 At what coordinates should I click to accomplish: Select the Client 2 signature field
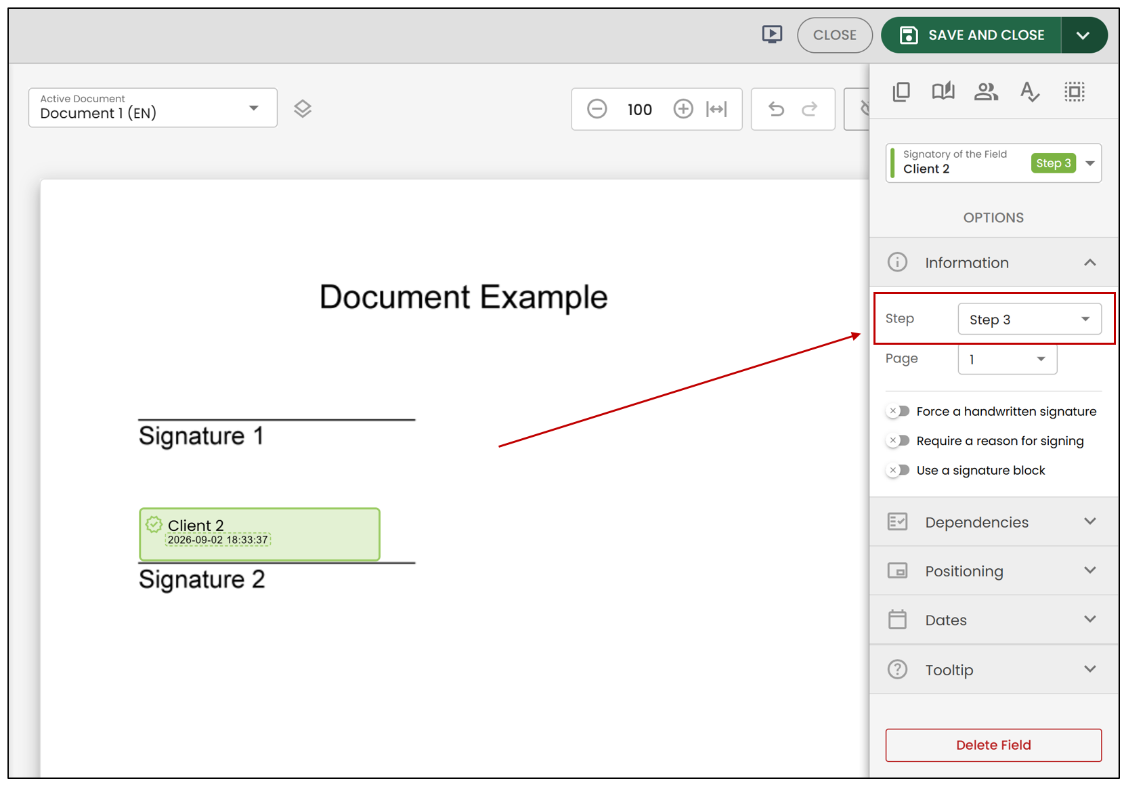tap(259, 534)
